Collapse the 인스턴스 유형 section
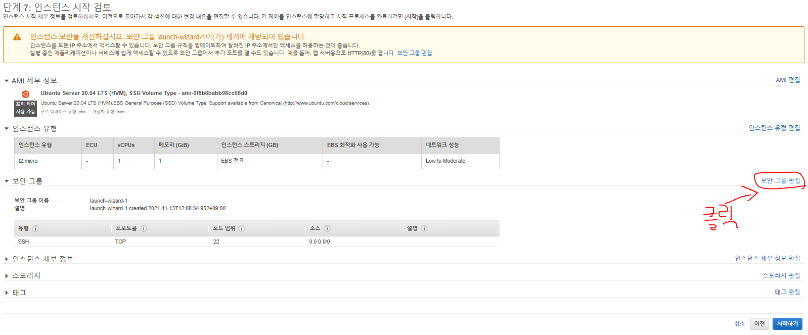The width and height of the screenshot is (808, 335). (7, 129)
